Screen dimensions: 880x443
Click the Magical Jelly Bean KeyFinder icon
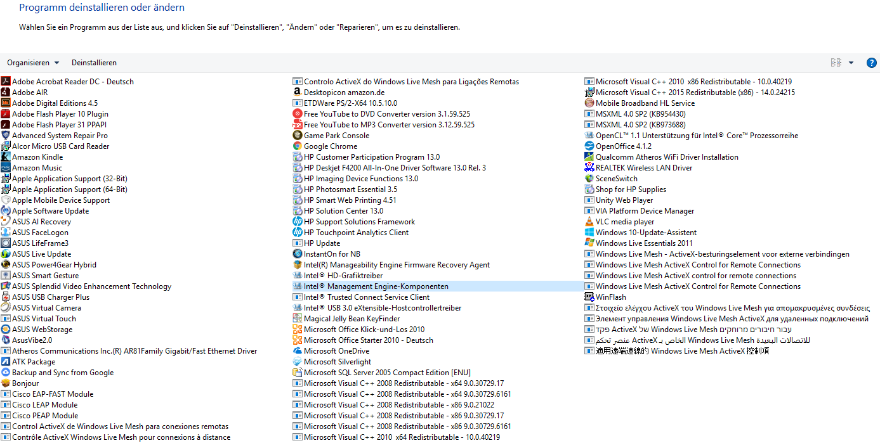298,318
